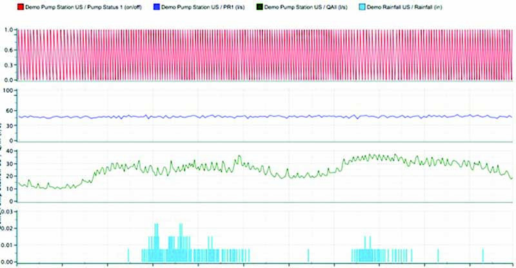Click the 100 axis value on PR1 chart
The image size is (516, 268).
(x=8, y=91)
